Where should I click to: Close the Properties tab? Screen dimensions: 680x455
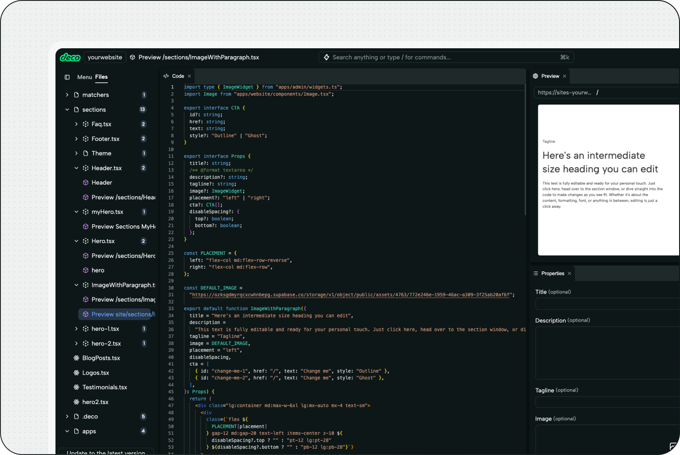click(x=569, y=274)
